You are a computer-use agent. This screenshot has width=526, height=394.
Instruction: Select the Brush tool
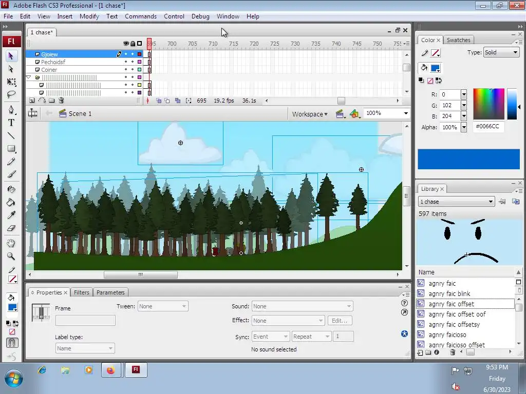[x=11, y=174]
